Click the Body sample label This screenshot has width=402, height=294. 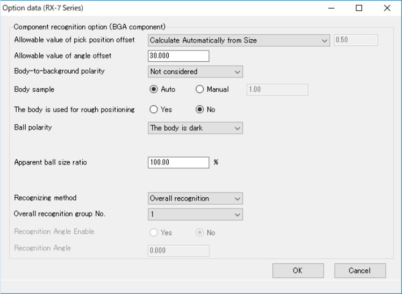click(x=34, y=90)
